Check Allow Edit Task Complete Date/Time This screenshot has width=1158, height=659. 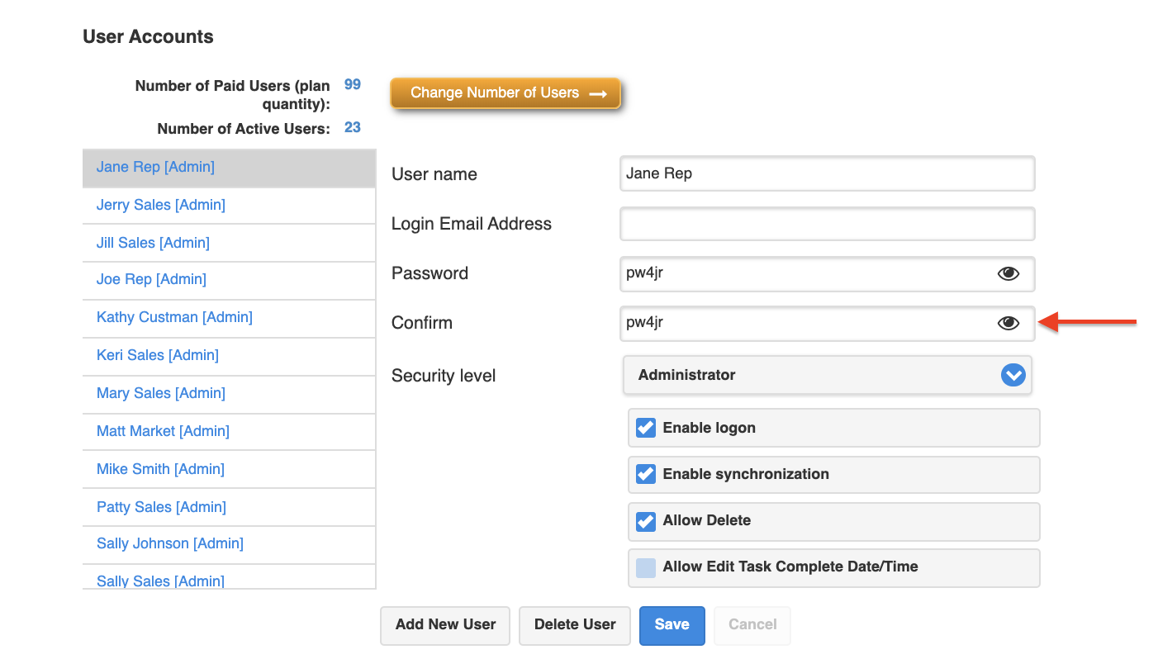646,567
